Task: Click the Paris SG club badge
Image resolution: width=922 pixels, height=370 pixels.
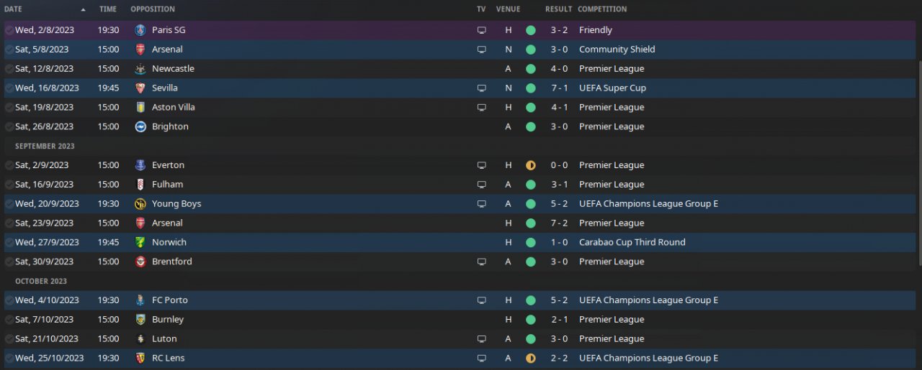Action: click(140, 30)
